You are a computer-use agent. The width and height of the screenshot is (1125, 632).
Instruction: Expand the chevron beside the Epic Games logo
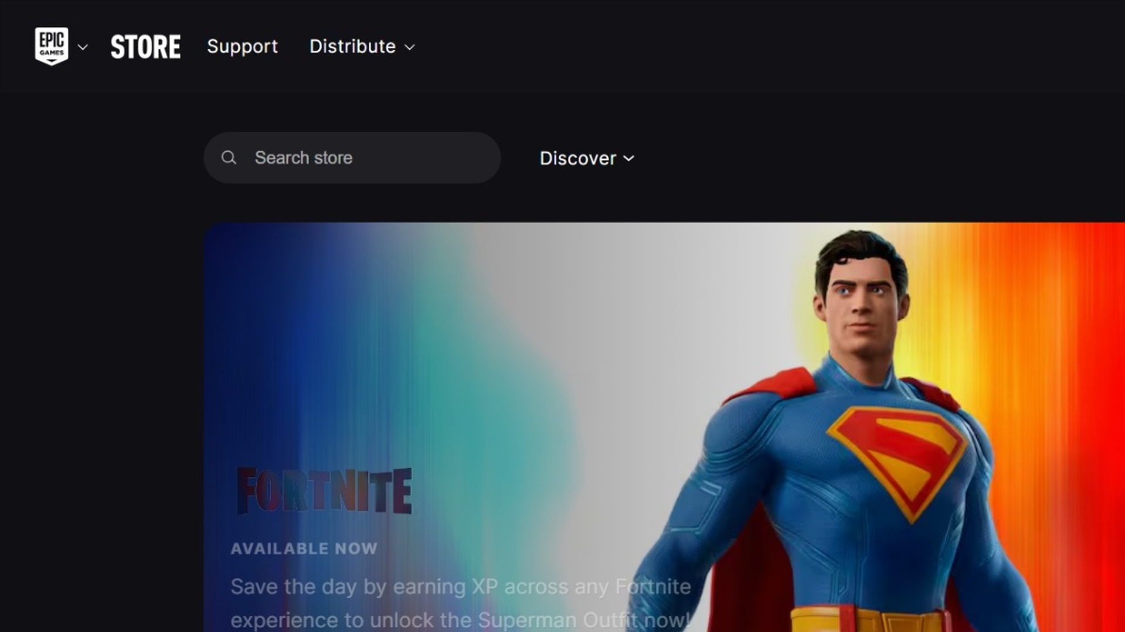pyautogui.click(x=83, y=47)
